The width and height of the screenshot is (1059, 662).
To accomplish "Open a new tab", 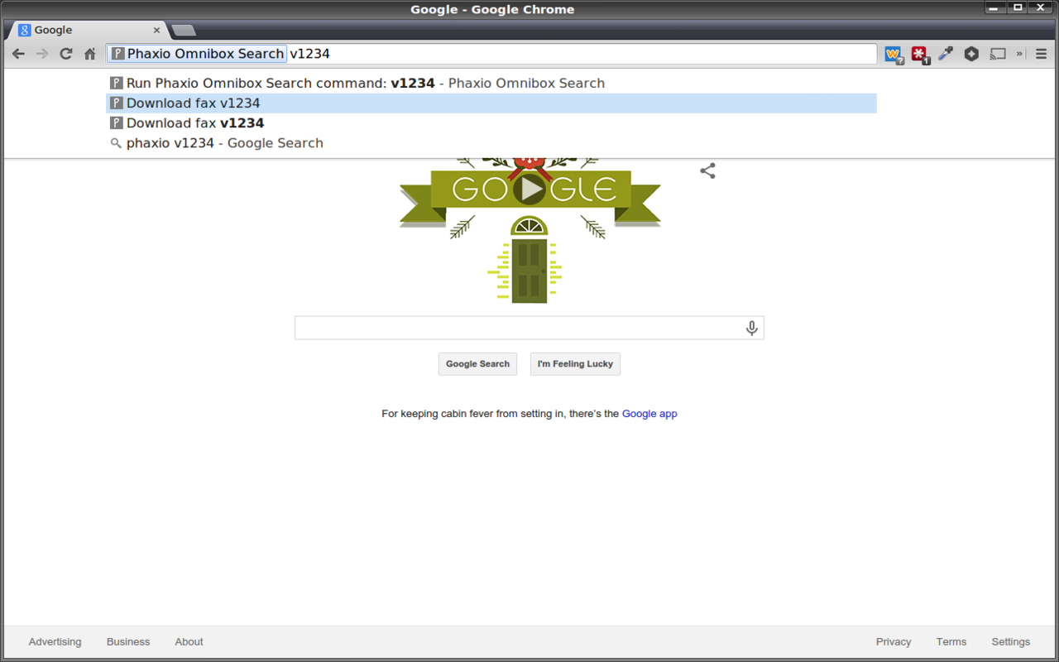I will pyautogui.click(x=183, y=31).
